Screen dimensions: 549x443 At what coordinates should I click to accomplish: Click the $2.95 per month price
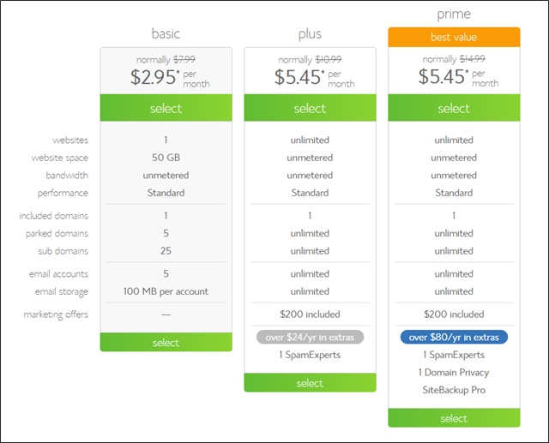point(154,77)
